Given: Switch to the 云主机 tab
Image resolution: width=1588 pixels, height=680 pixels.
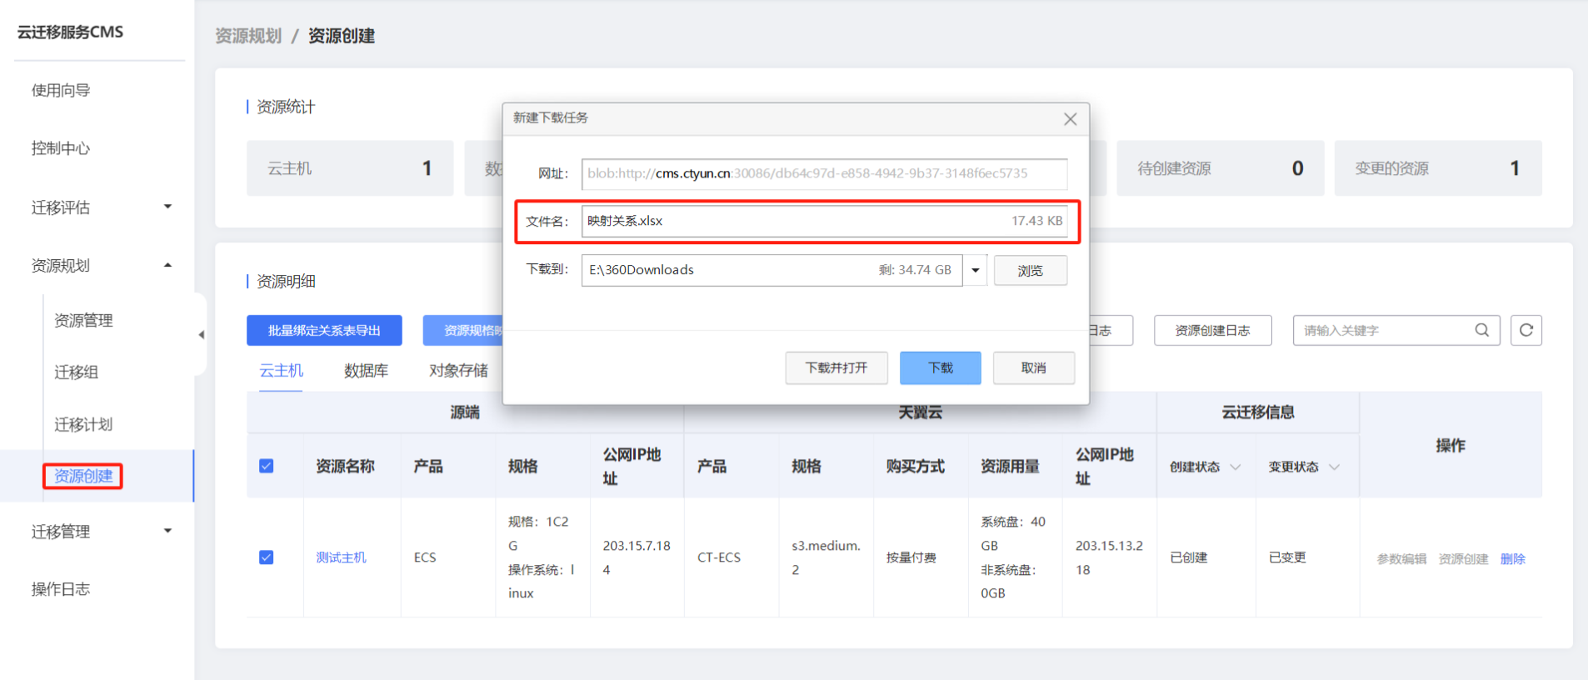Looking at the screenshot, I should pos(282,371).
